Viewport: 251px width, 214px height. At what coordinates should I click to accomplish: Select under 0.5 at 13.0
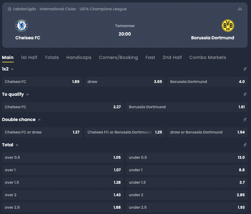[x=187, y=158]
